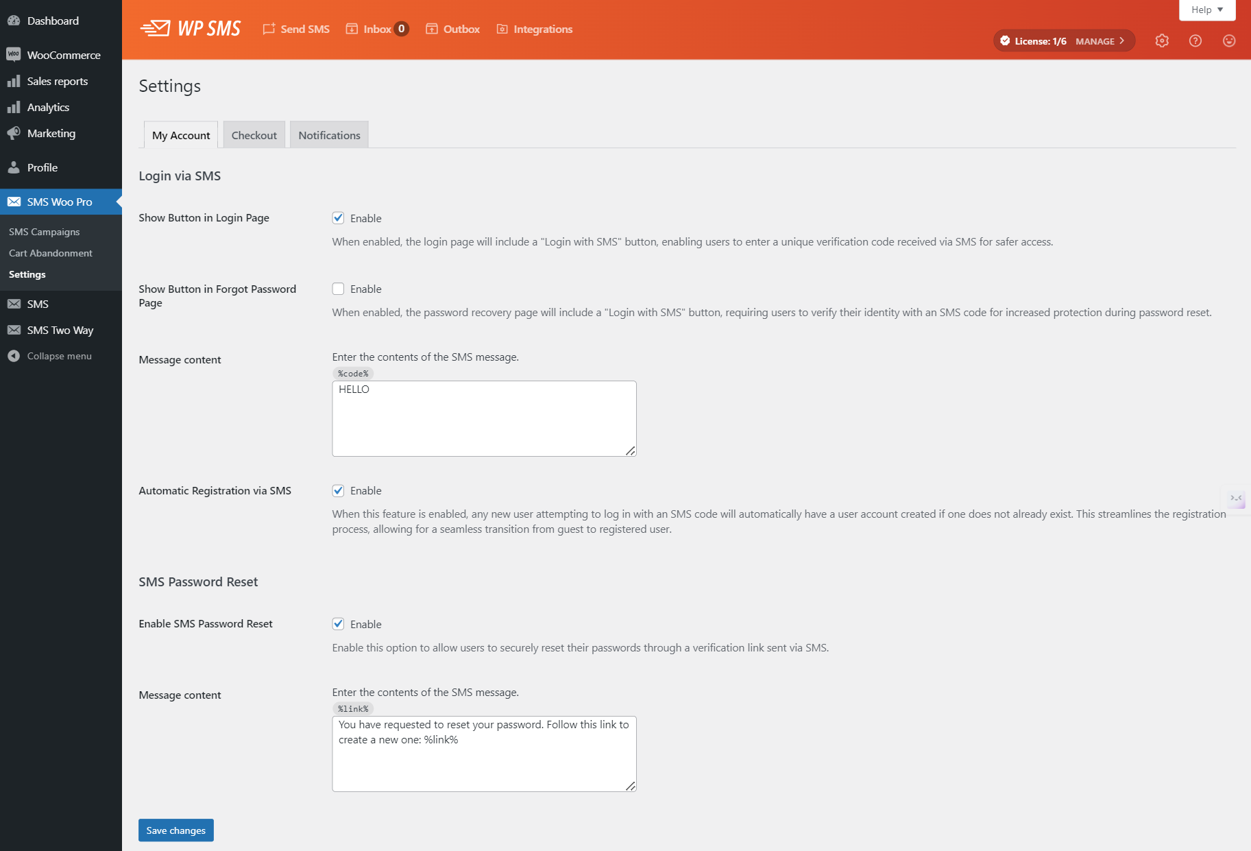Open the Dashboard menu
This screenshot has height=851, width=1251.
(61, 21)
